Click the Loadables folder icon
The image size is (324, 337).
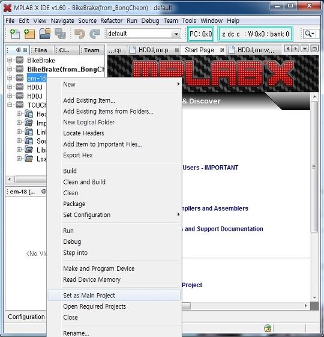pos(29,159)
